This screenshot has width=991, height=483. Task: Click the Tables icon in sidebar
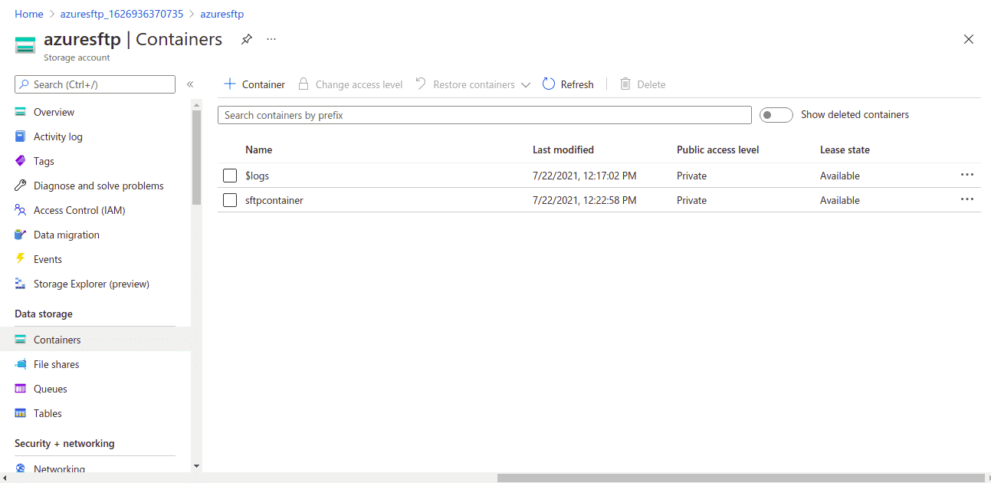click(x=21, y=413)
